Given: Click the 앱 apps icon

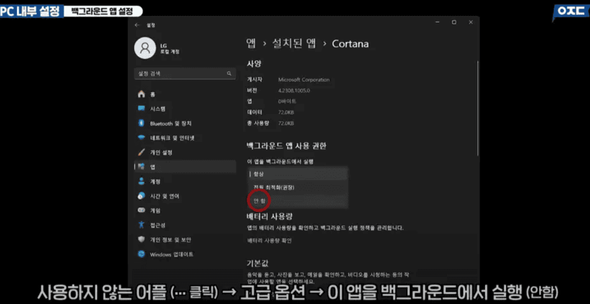Looking at the screenshot, I should 142,167.
